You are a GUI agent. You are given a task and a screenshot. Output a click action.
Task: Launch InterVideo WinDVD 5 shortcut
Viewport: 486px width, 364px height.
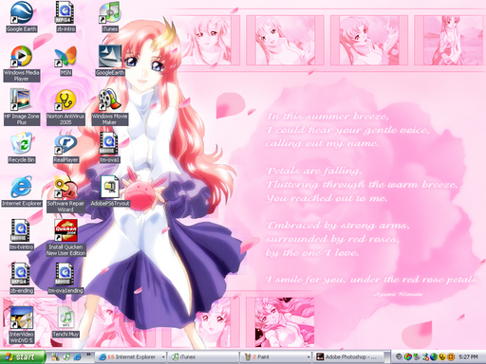21,325
